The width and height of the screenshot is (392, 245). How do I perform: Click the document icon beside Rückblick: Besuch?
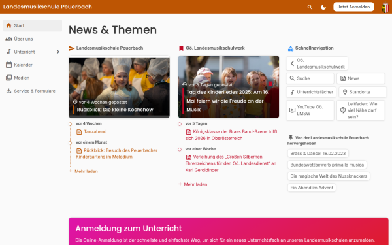click(x=79, y=150)
